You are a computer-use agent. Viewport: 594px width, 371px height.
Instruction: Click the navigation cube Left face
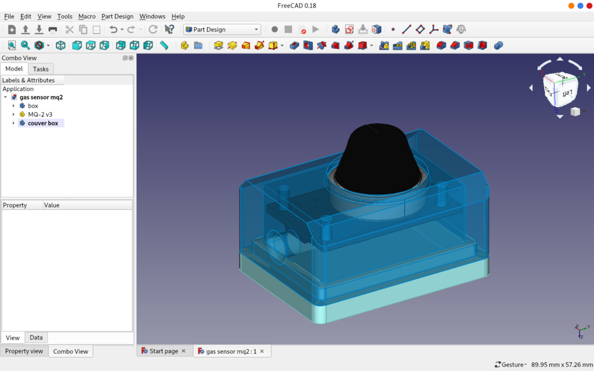[567, 93]
